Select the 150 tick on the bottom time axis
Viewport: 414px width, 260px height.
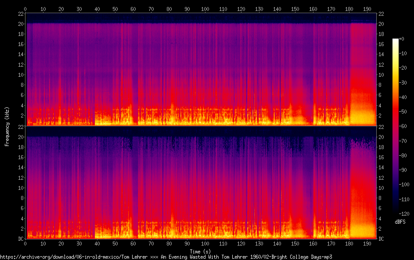pyautogui.click(x=295, y=243)
